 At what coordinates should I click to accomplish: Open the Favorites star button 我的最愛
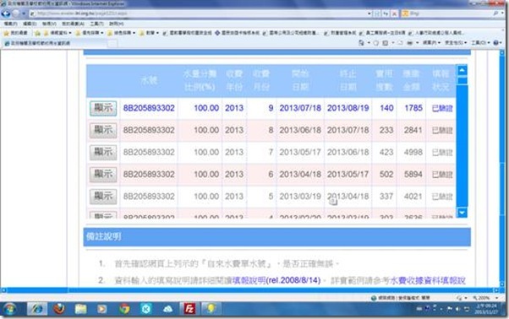coord(15,33)
